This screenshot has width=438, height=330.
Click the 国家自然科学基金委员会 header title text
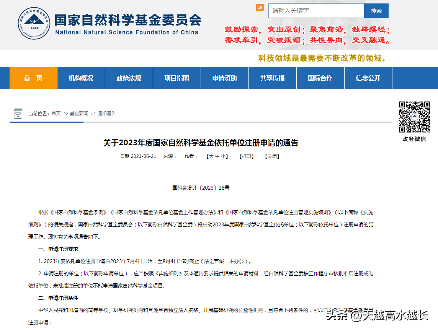pyautogui.click(x=128, y=20)
